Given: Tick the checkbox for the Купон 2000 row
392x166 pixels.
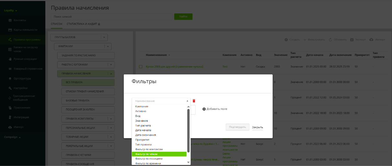Looking at the screenshot, I should [x=141, y=67].
